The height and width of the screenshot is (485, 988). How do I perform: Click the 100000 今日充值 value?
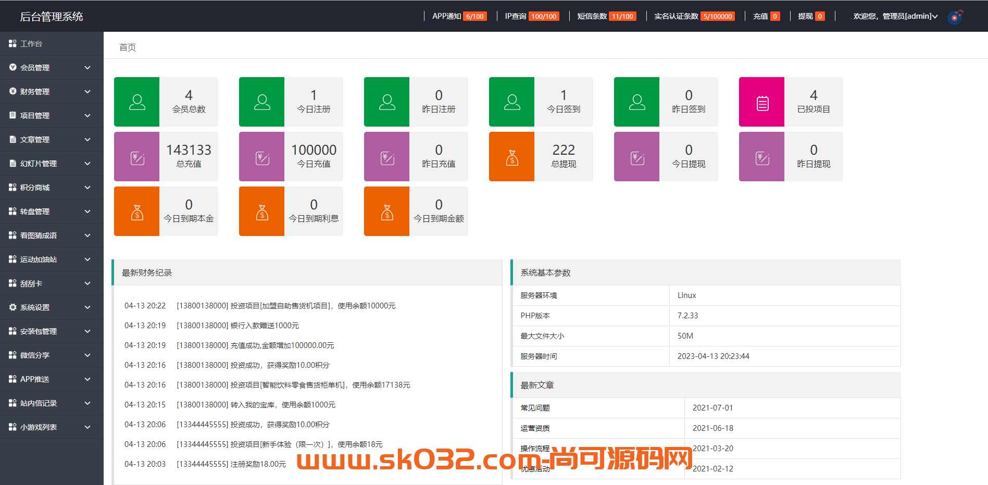314,150
